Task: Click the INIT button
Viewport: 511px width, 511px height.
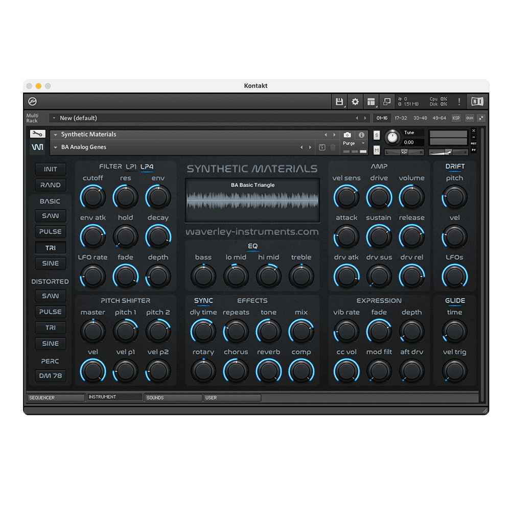Action: coord(51,169)
